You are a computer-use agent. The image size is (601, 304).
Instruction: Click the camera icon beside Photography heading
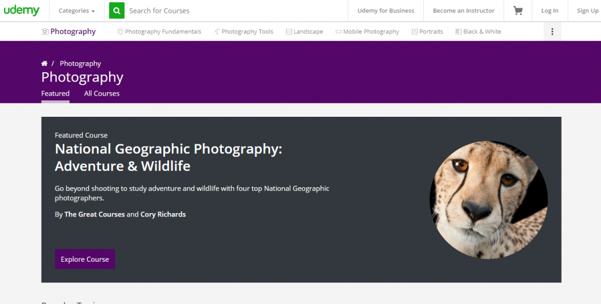pos(45,32)
